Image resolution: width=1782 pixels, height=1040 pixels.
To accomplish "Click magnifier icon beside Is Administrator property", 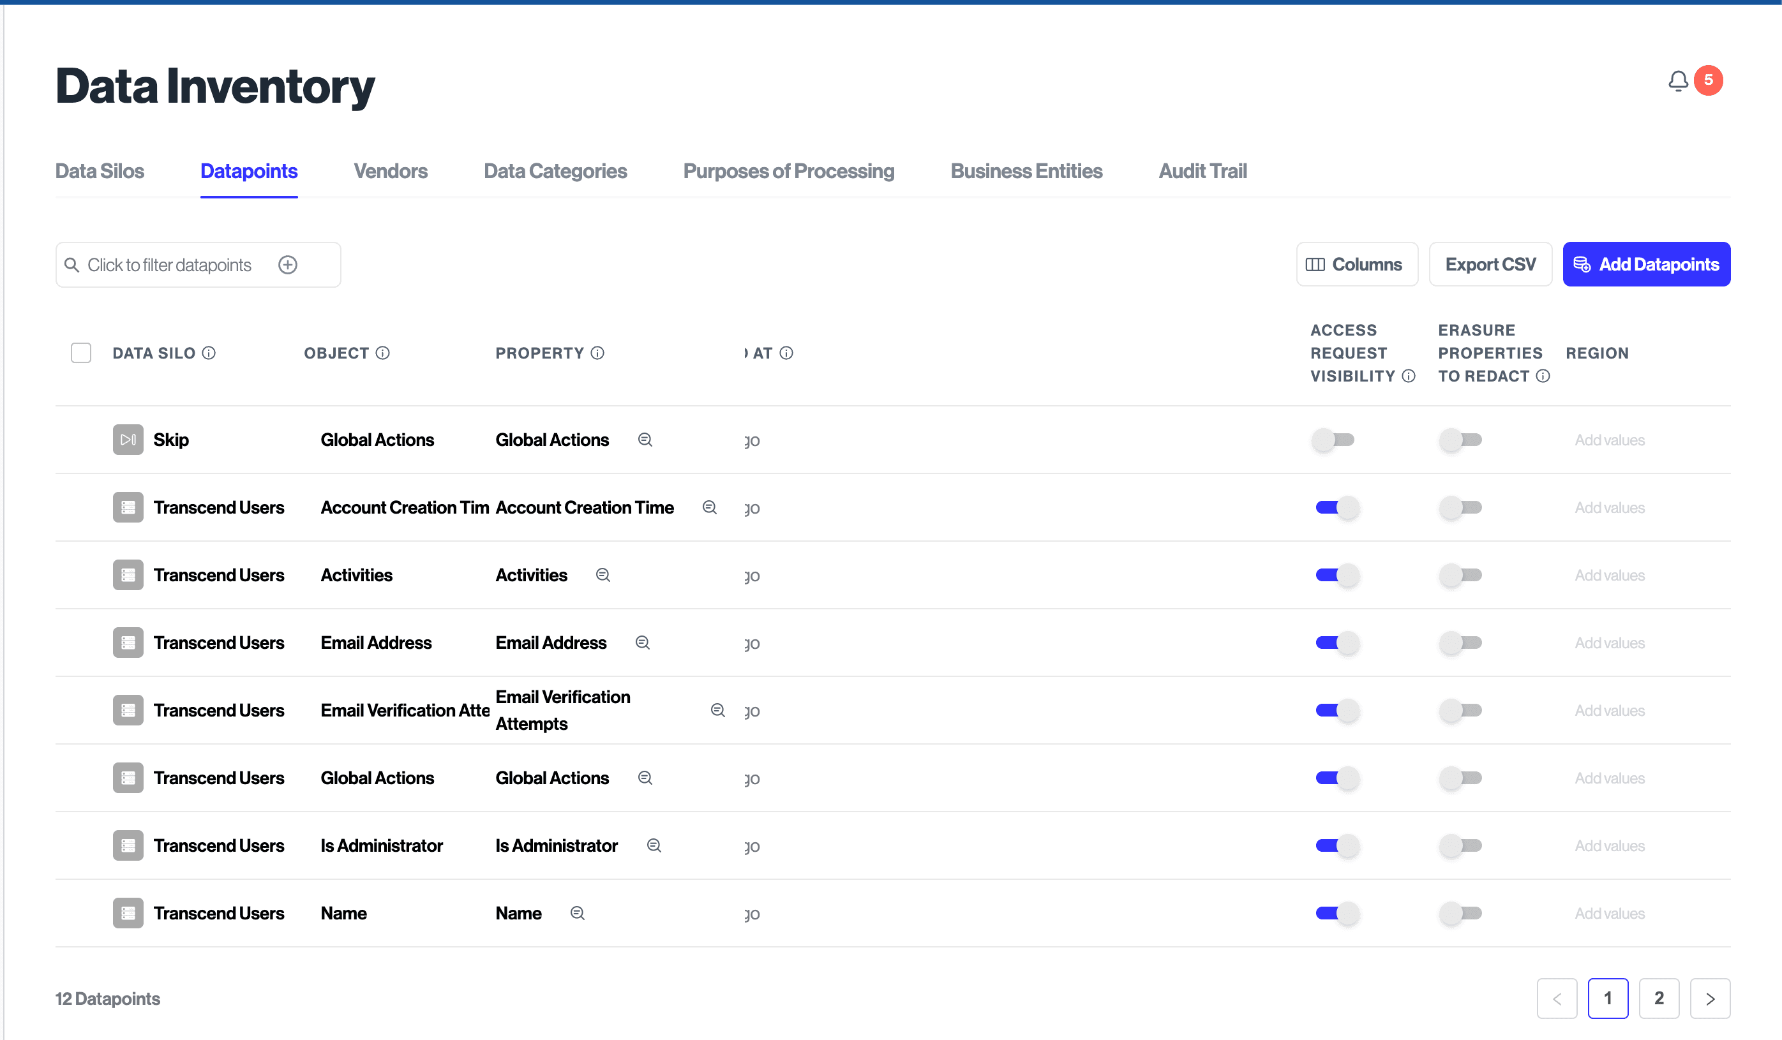I will (654, 845).
